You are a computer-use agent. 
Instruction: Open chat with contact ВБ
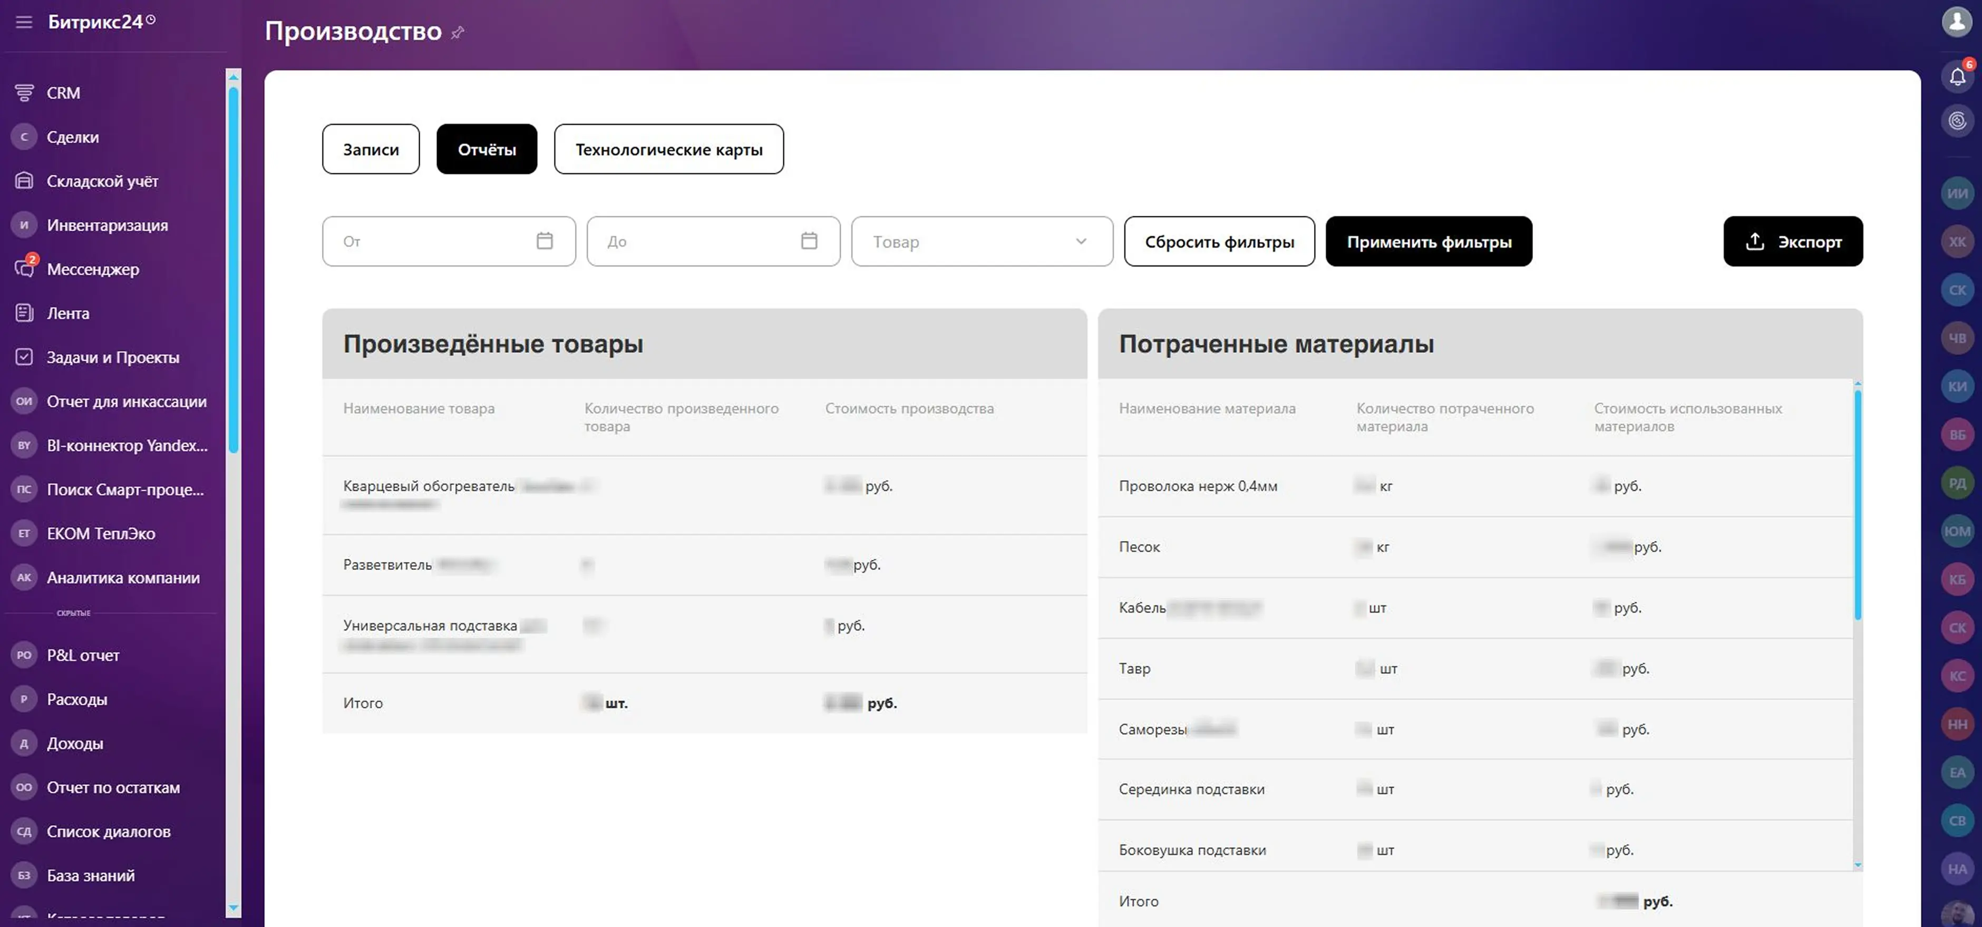coord(1957,435)
